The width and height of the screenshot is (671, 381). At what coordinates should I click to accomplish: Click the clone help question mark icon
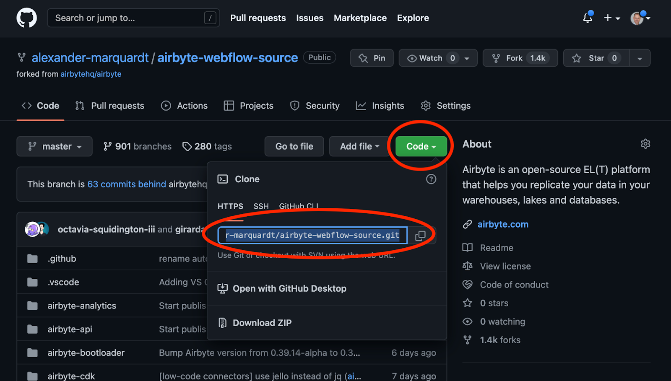pos(431,179)
